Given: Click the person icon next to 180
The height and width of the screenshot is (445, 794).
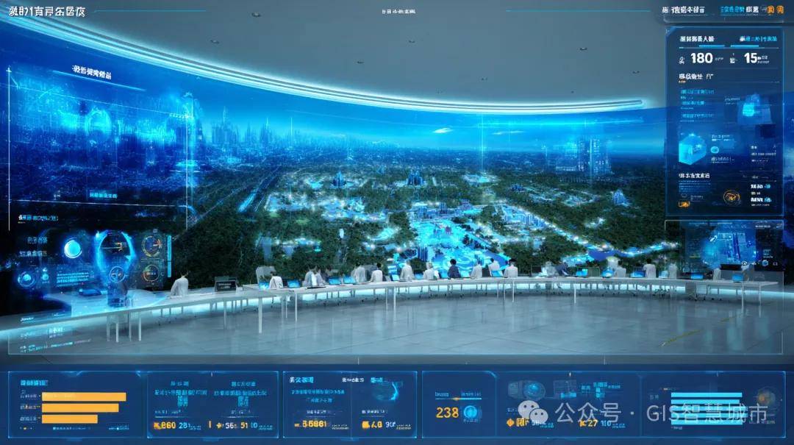Looking at the screenshot, I should pyautogui.click(x=682, y=58).
